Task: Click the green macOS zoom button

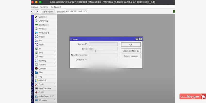Action: coord(40,2)
